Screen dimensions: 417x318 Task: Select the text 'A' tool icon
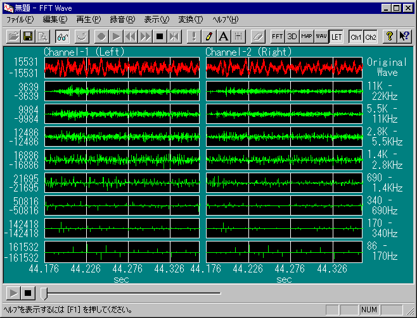(x=223, y=37)
